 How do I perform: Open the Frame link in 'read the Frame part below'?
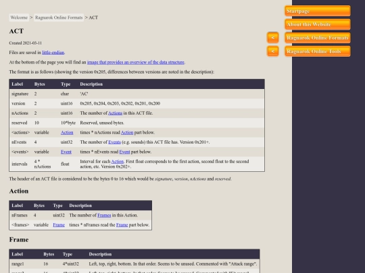pyautogui.click(x=122, y=225)
